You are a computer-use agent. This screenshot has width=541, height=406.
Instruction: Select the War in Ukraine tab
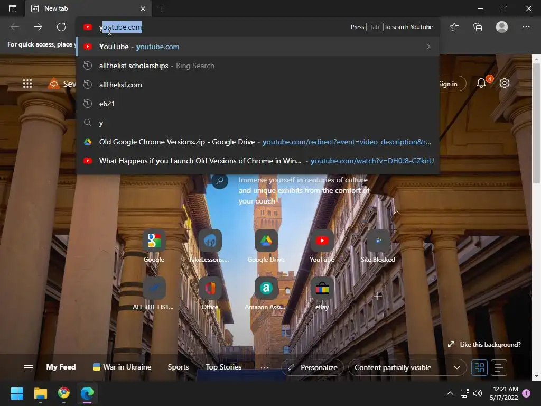click(x=122, y=367)
